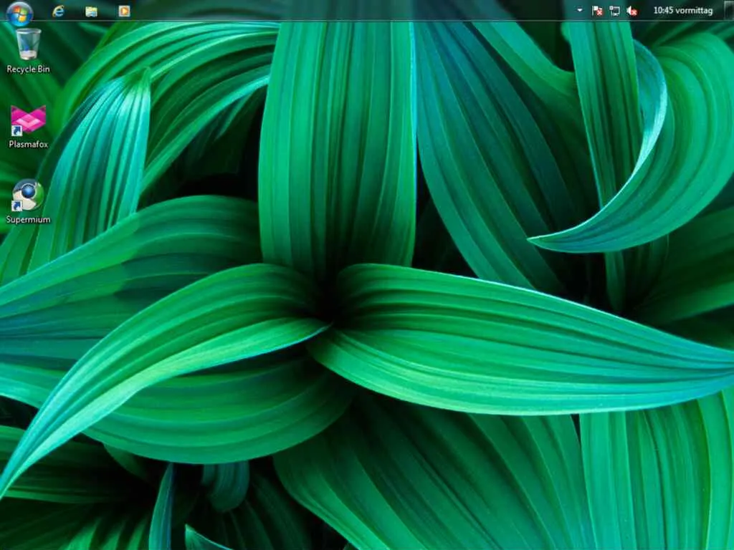
Task: Click the Plasmafox label text
Action: (x=28, y=145)
